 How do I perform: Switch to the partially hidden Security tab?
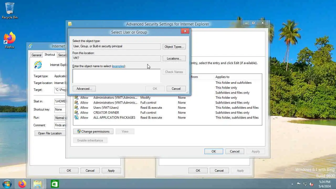(x=61, y=55)
